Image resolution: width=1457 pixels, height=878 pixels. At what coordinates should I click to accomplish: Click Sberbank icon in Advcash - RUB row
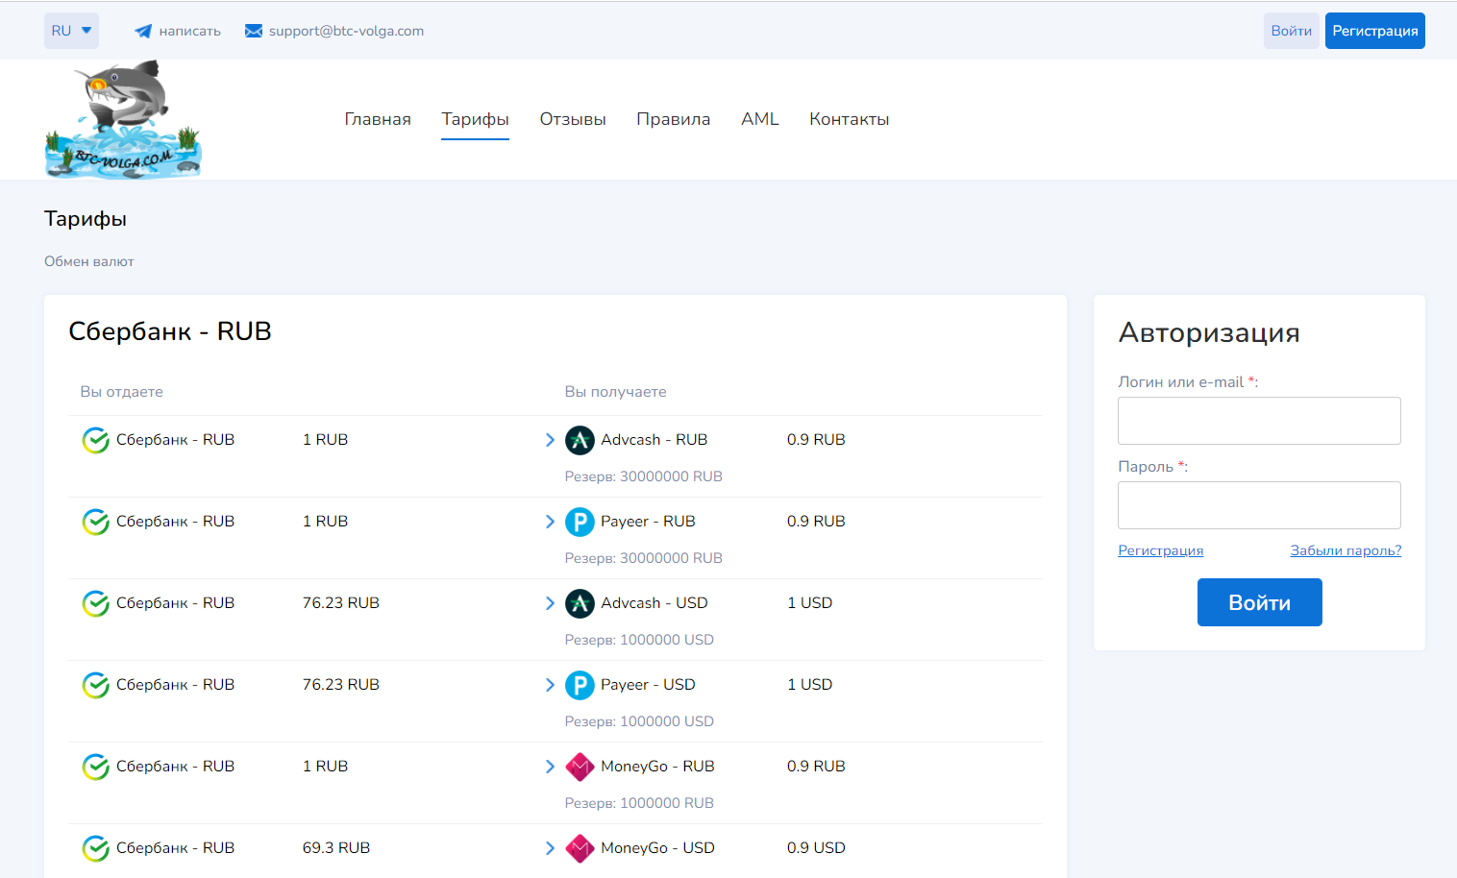[95, 440]
